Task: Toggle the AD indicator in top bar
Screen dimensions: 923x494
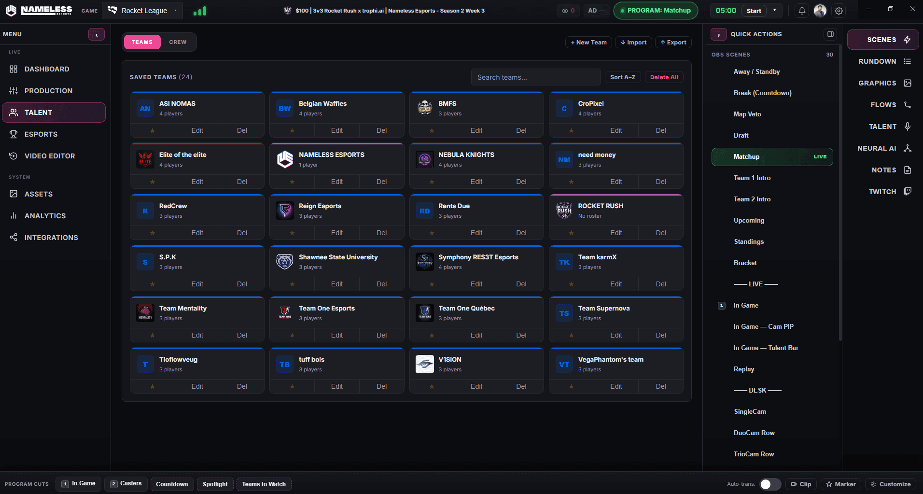Action: point(596,11)
